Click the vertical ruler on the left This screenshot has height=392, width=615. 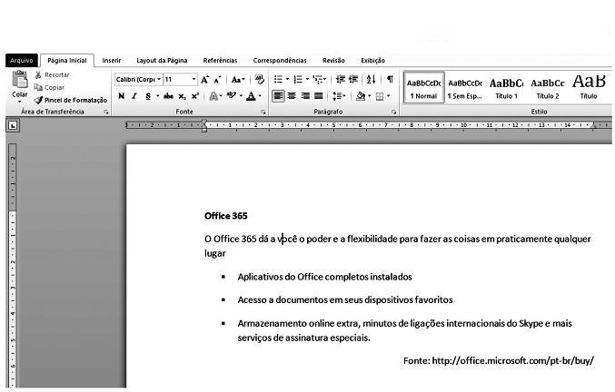(13, 266)
